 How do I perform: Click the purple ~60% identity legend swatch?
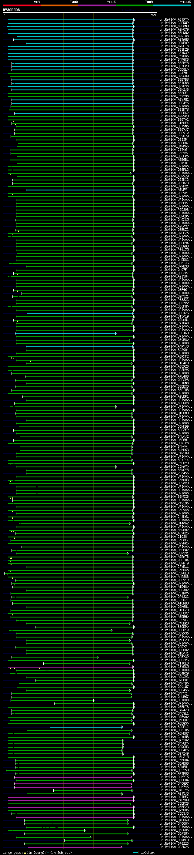pyautogui.click(x=97, y=5)
